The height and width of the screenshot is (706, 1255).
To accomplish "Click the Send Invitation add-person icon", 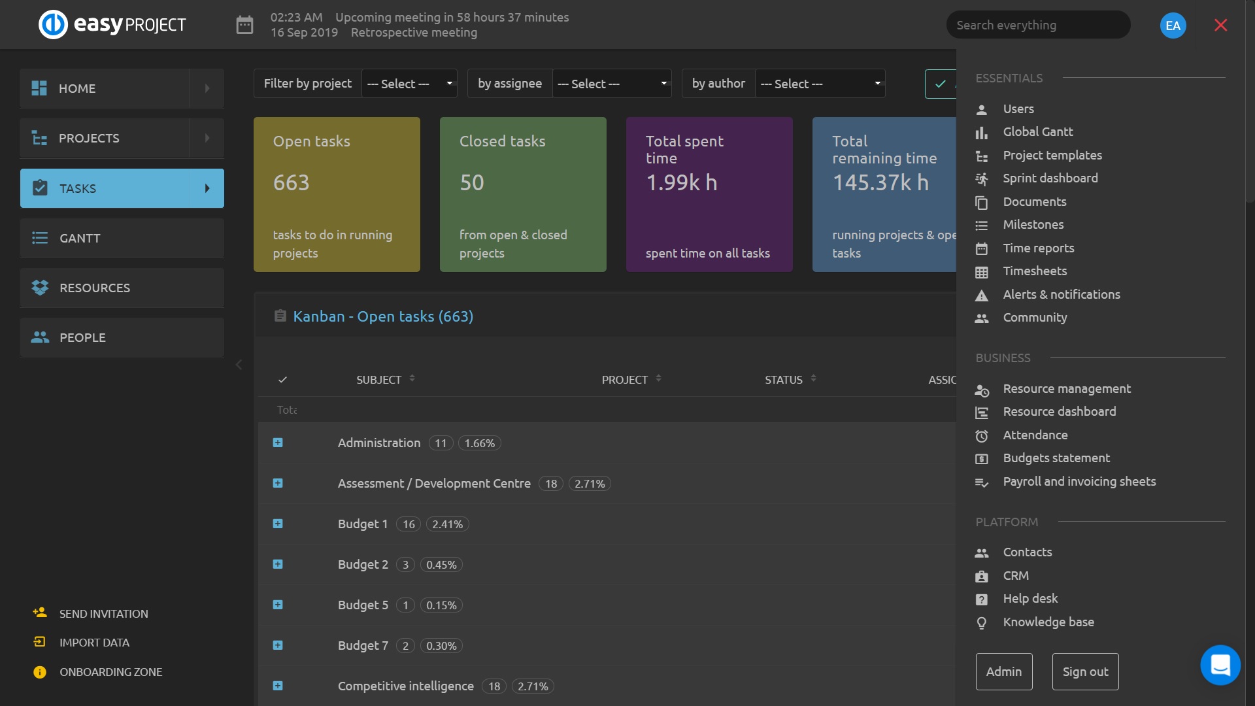I will coord(40,613).
